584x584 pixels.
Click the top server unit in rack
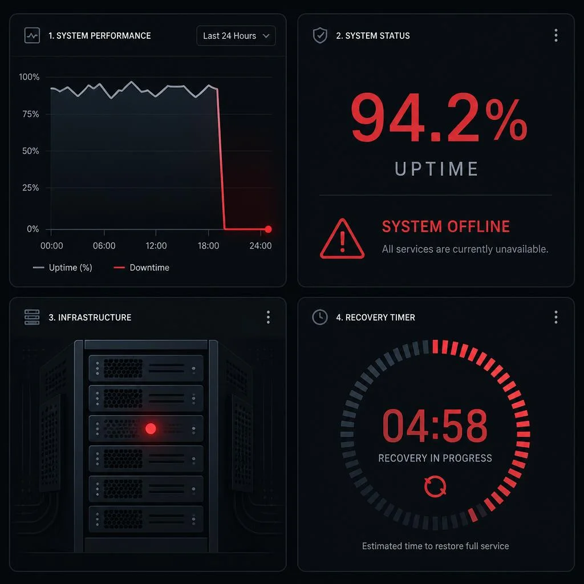[146, 368]
